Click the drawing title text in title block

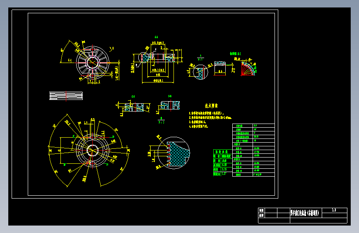click(x=305, y=213)
